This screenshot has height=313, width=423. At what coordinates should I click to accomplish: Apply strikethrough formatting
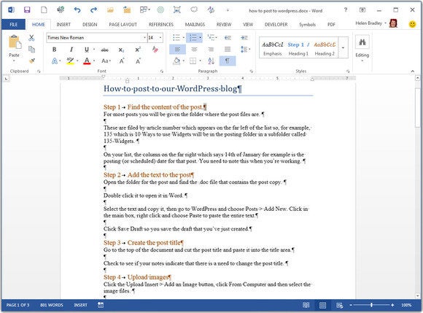pos(105,50)
